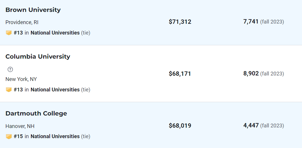Click National Universities ranking under Dartmouth College
302x148 pixels.
[x=55, y=136]
